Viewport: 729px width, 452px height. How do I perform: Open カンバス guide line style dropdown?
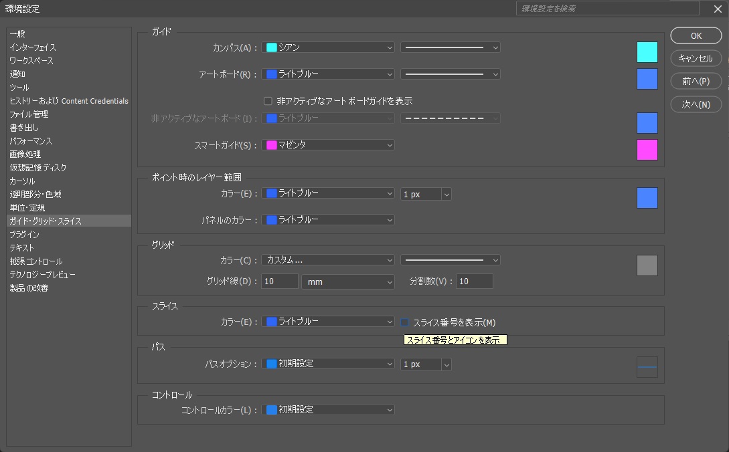(450, 47)
